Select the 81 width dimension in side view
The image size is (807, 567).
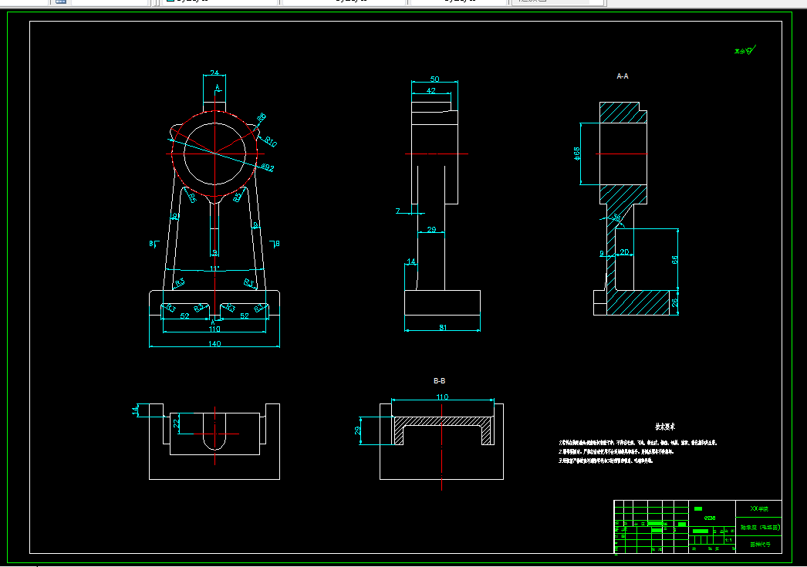443,327
